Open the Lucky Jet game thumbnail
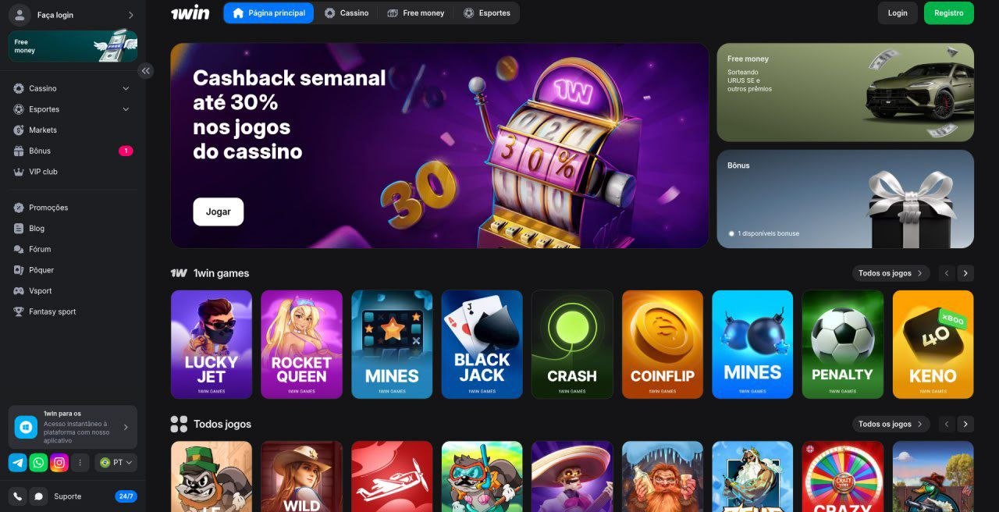 coord(212,344)
